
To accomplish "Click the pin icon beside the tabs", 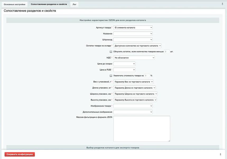I will pyautogui.click(x=222, y=4).
